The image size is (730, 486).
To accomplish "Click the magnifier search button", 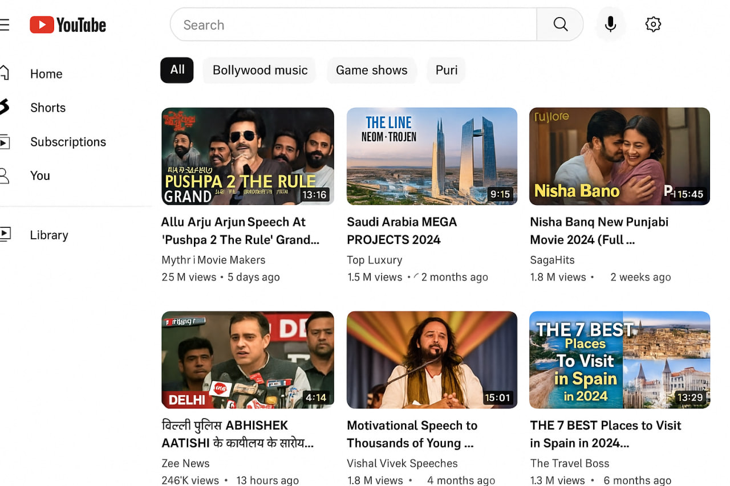I will [x=560, y=24].
